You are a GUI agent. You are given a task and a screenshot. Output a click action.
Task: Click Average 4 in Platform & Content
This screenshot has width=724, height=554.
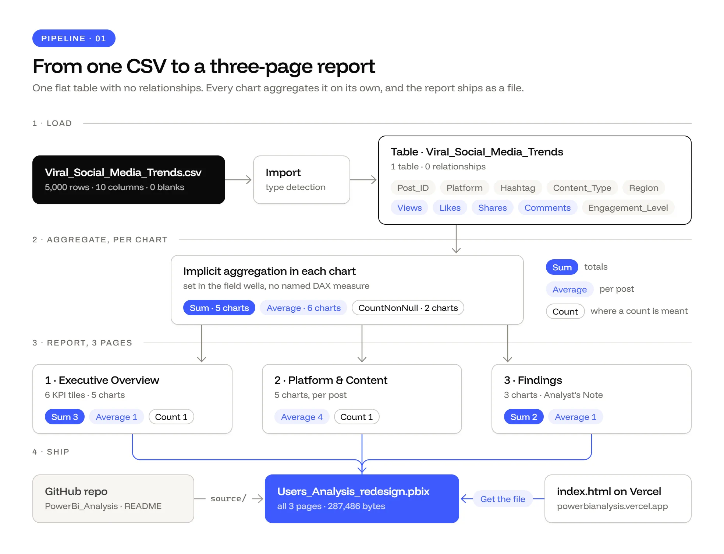(x=302, y=417)
